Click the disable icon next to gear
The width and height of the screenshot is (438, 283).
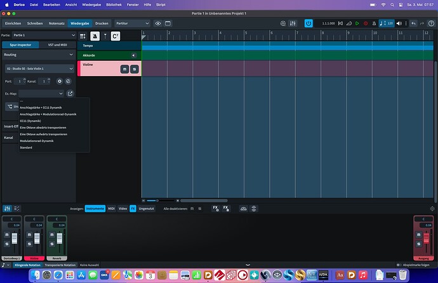click(x=68, y=81)
